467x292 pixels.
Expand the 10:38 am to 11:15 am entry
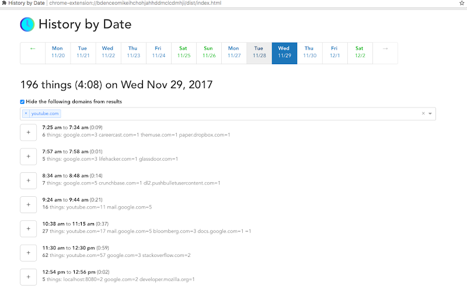28,229
